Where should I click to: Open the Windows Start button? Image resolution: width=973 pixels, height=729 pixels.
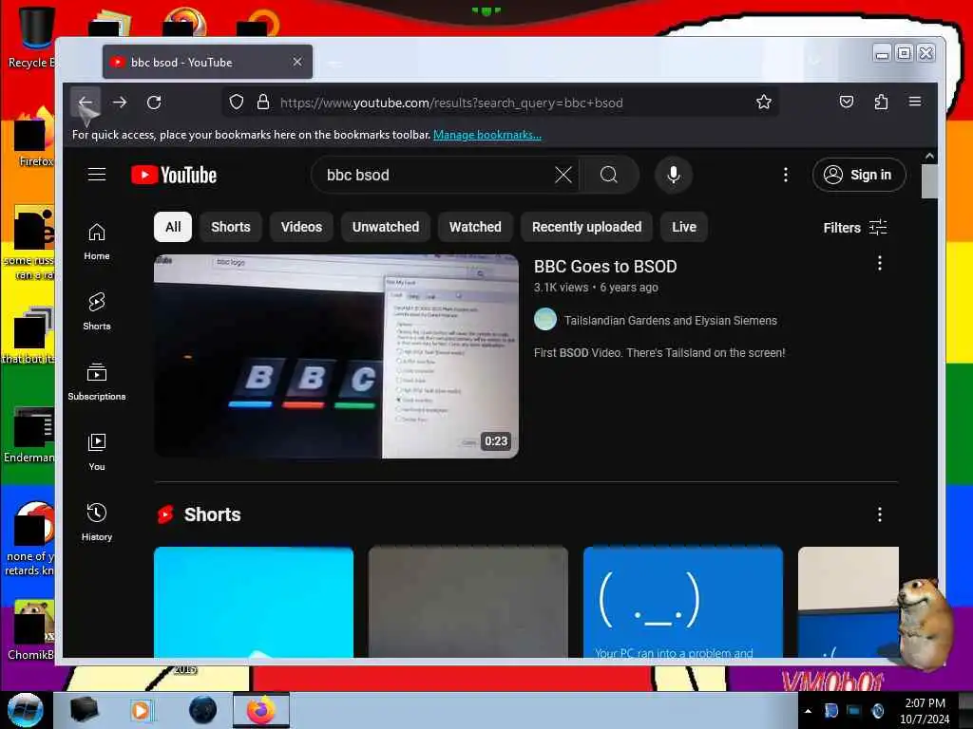point(25,710)
